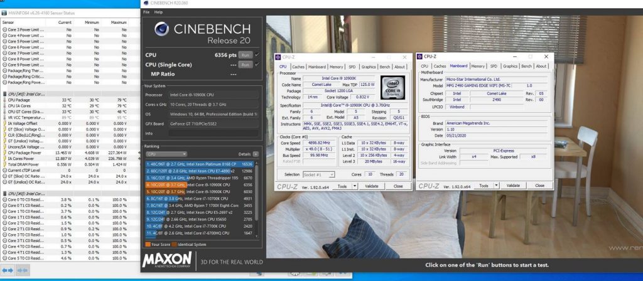Click HWiNFO Sensor column header
This screenshot has height=281, width=643.
23,23
